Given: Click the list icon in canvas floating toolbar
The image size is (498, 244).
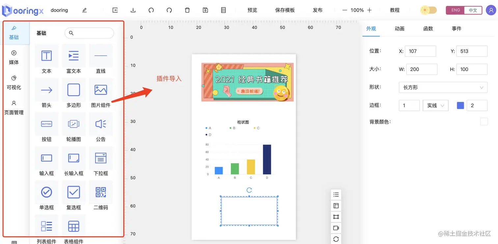Looking at the screenshot, I should coord(336,195).
